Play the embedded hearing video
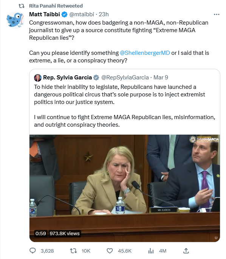 click(125, 188)
